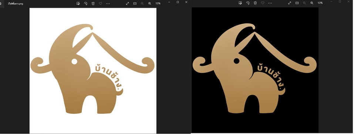The width and height of the screenshot is (355, 134).
Task: Show actual size in the left window
Action: [135, 3]
